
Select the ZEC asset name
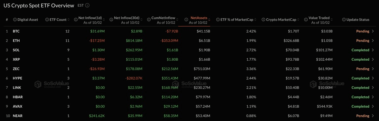tap(16, 69)
